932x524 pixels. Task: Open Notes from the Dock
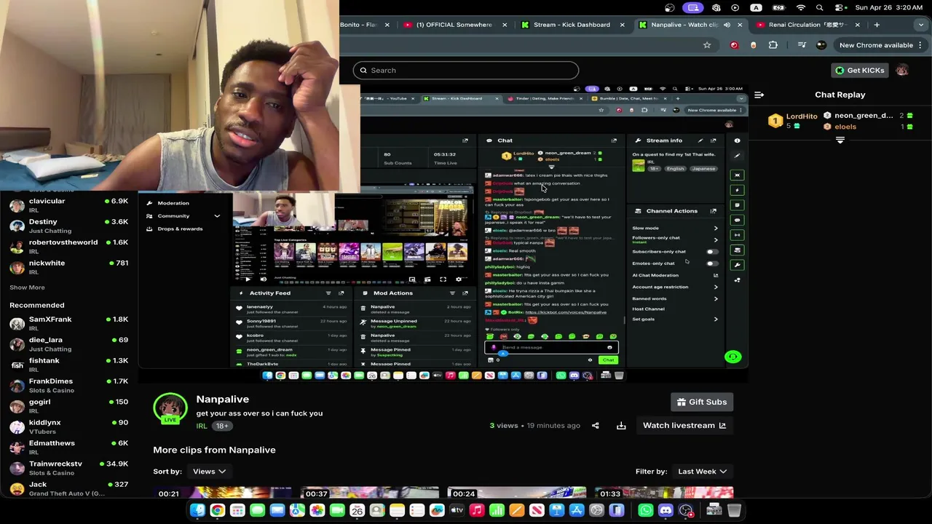(397, 511)
